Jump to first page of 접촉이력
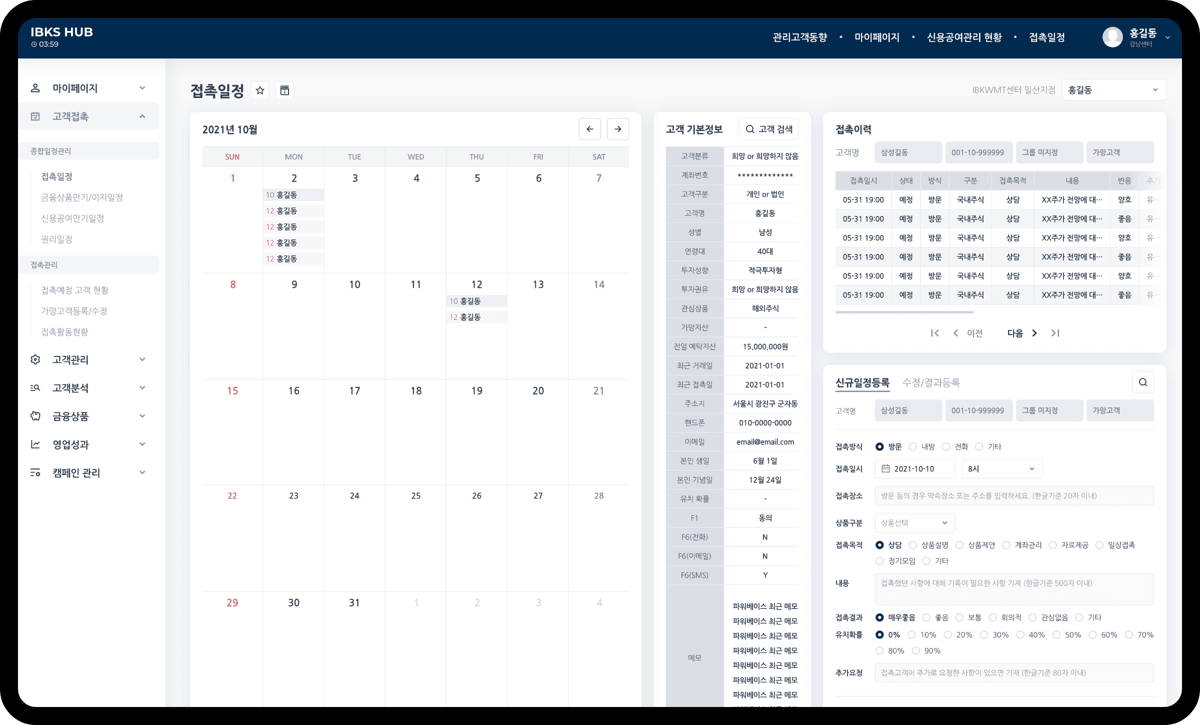This screenshot has height=725, width=1200. click(x=934, y=333)
